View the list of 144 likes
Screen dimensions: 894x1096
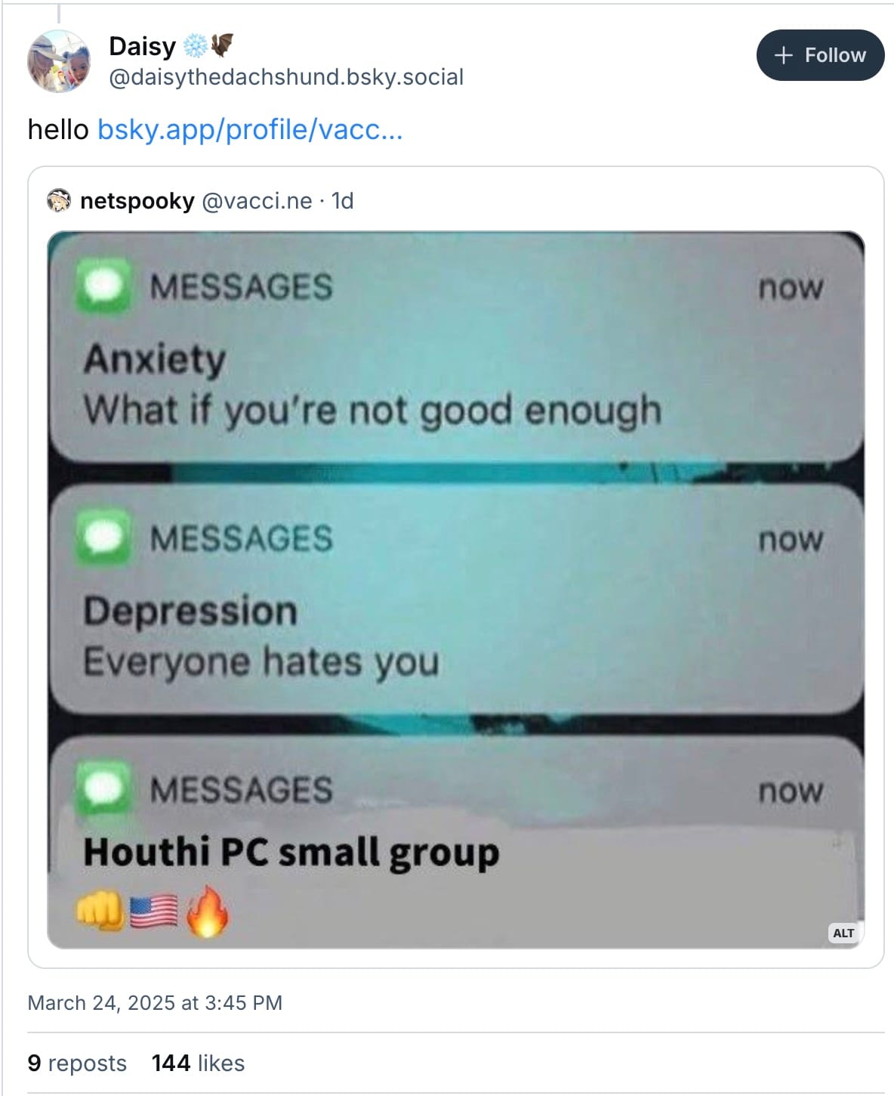pyautogui.click(x=198, y=1063)
